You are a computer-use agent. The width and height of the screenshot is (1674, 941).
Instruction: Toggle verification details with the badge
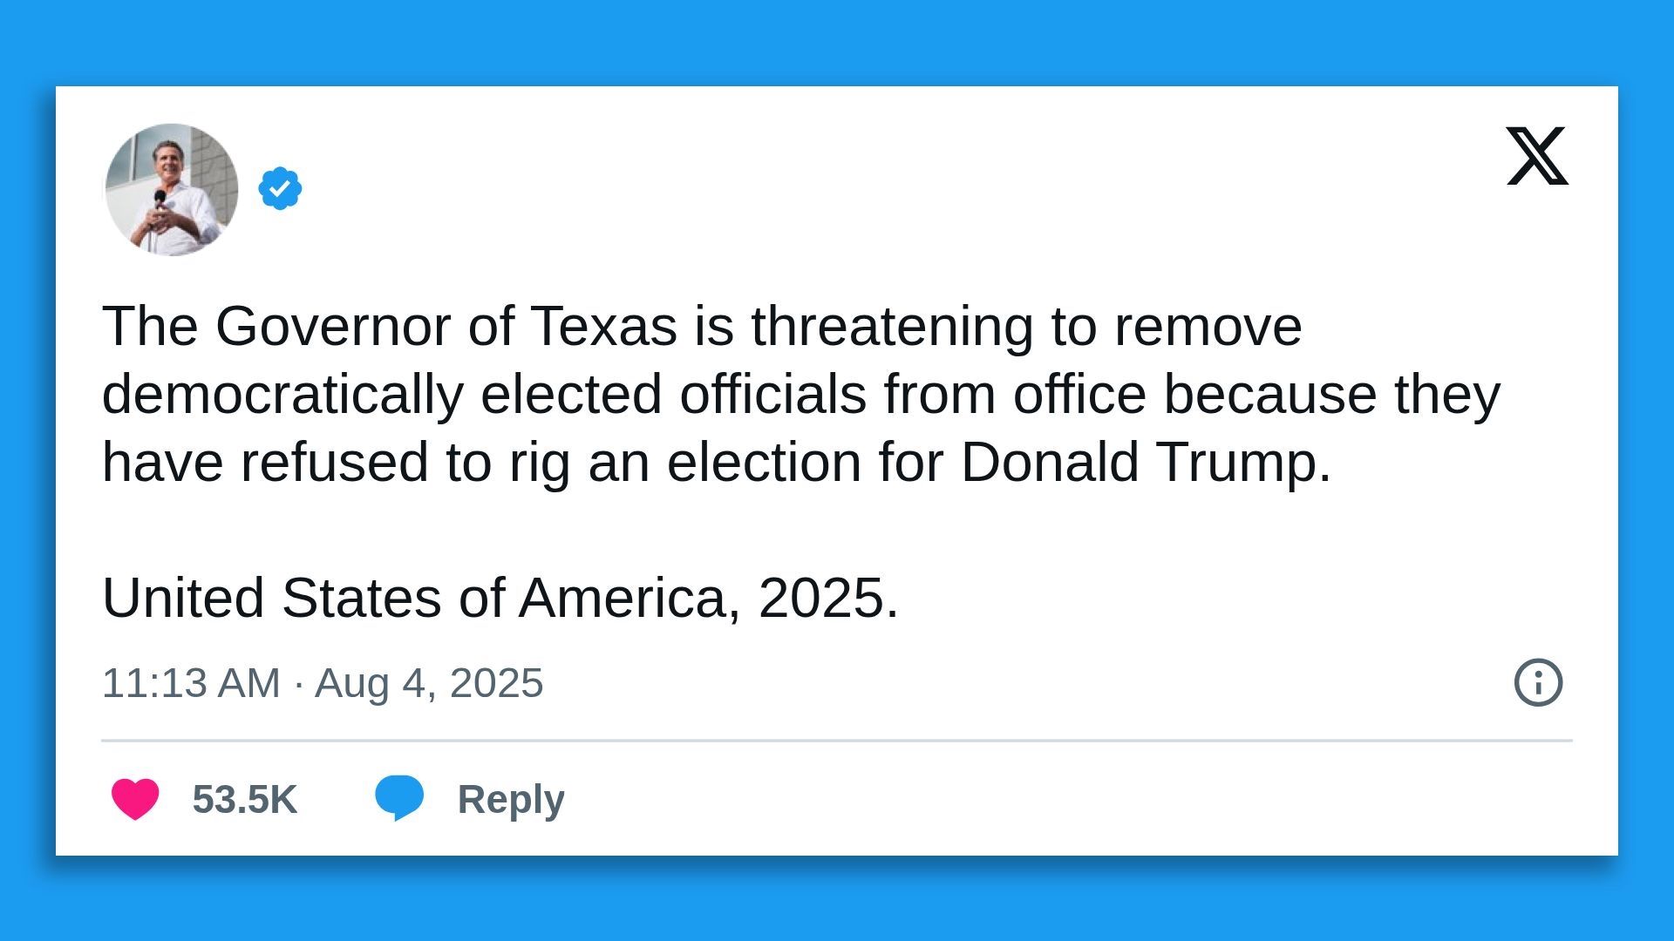coord(279,186)
